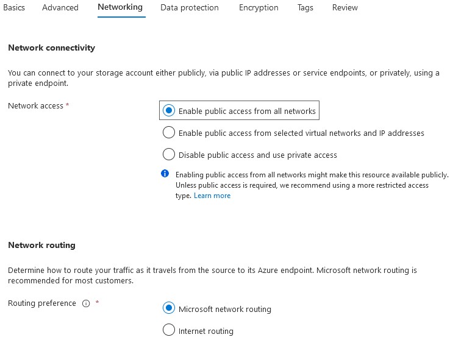Open the Learn more link

coord(212,196)
